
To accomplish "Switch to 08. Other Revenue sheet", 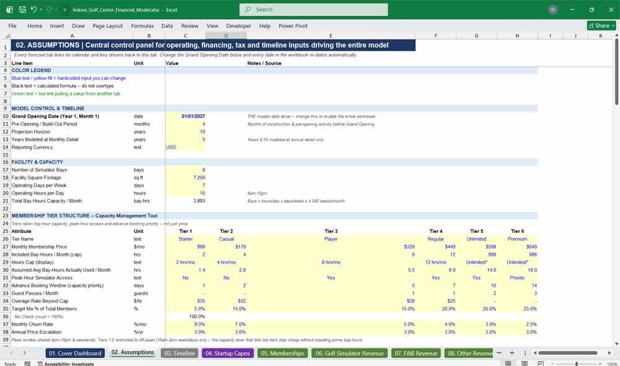I will pyautogui.click(x=469, y=354).
